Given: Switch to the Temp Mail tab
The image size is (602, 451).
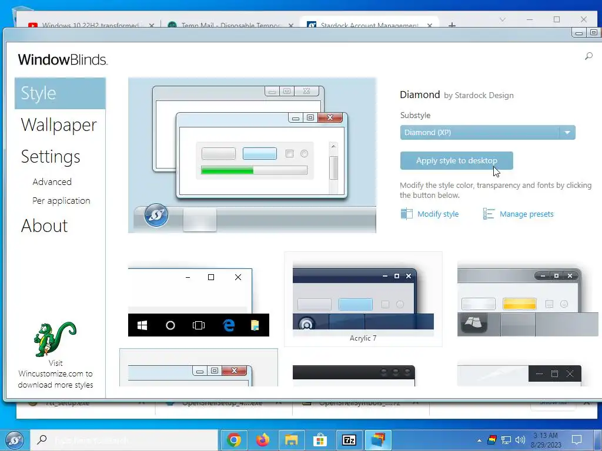Looking at the screenshot, I should pos(231,25).
